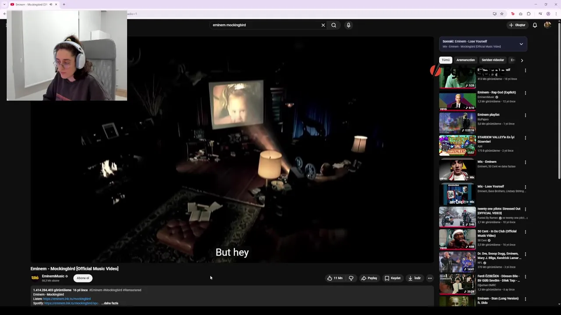Open options for Rap God (Explicit)

point(525,93)
